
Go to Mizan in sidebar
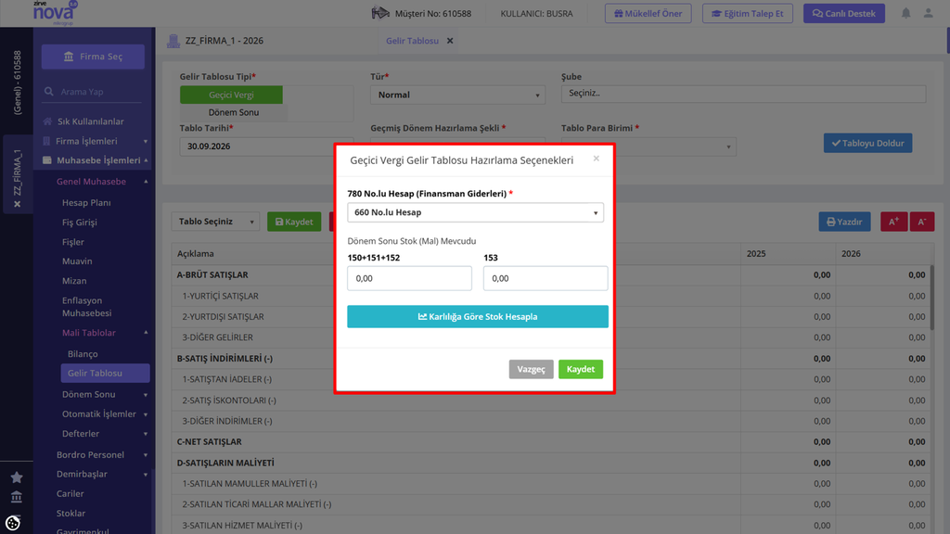point(74,281)
